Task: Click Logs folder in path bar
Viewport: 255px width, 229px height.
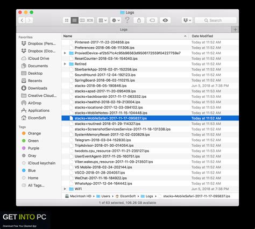Action: click(147, 196)
